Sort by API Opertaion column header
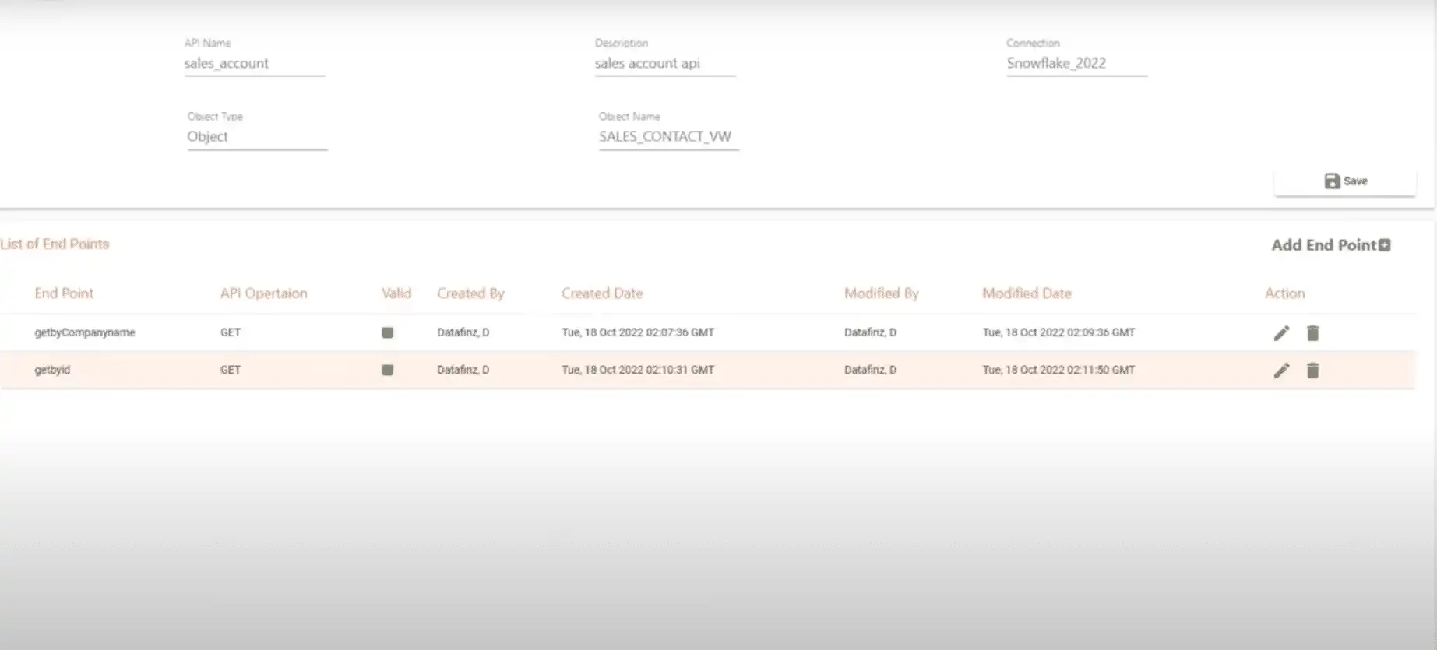Screen dimensions: 1437x650 [x=263, y=293]
